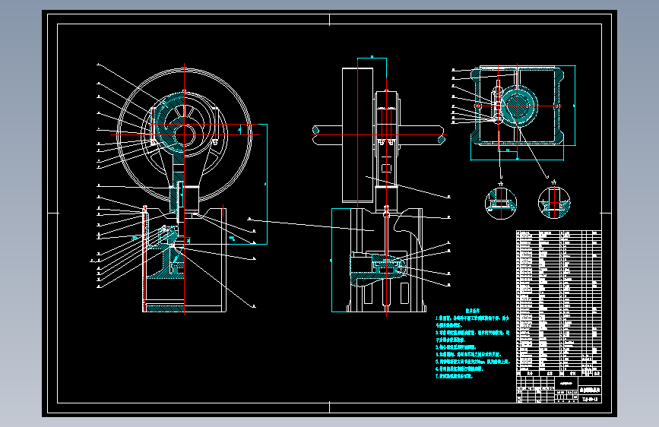Click the parts list table
Image resolution: width=659 pixels, height=427 pixels.
point(559,303)
